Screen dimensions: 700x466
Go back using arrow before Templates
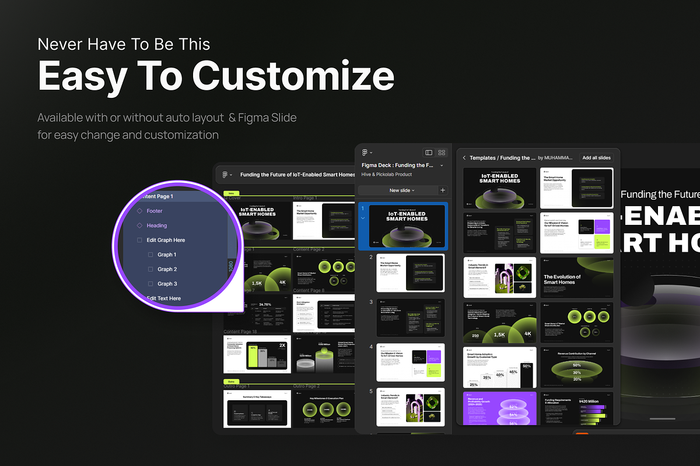click(464, 158)
